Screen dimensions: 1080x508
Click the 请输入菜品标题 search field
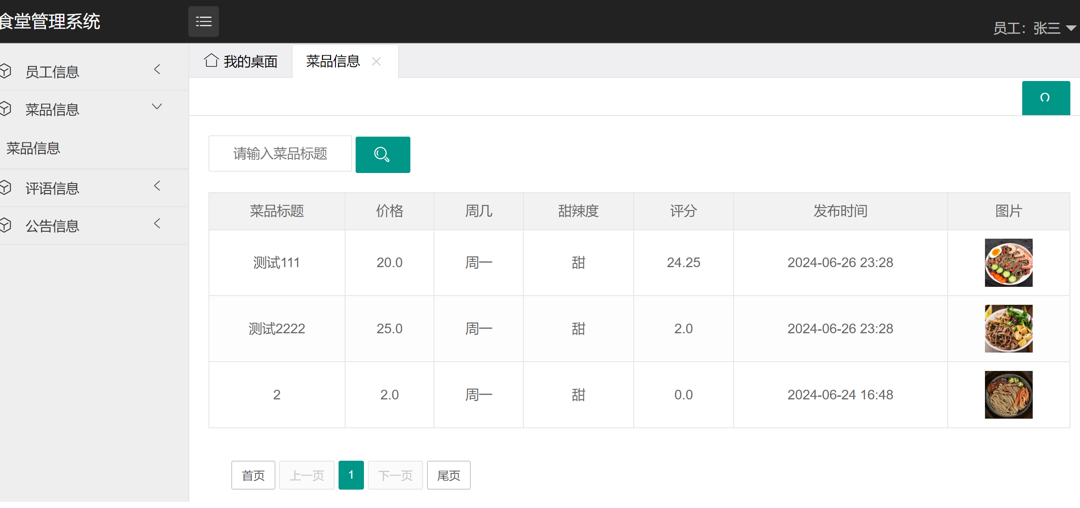tap(280, 154)
